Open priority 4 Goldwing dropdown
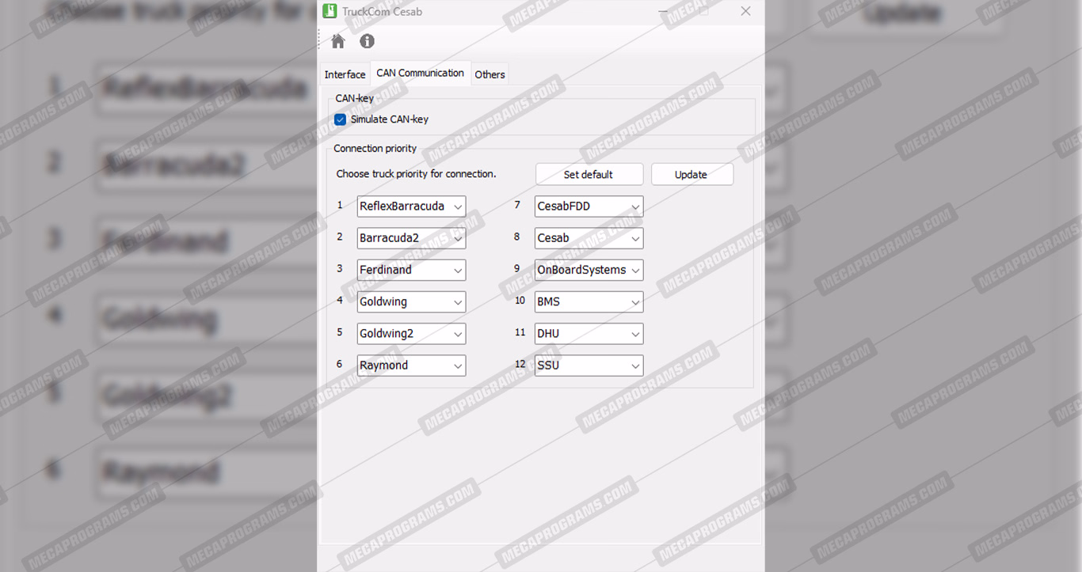Image resolution: width=1082 pixels, height=572 pixels. [411, 301]
